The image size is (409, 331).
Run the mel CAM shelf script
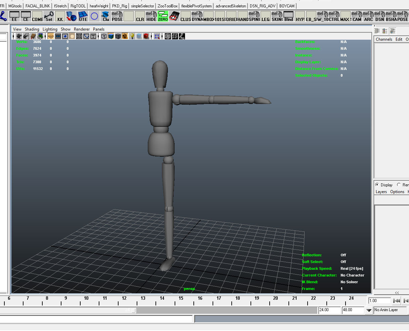tap(357, 16)
